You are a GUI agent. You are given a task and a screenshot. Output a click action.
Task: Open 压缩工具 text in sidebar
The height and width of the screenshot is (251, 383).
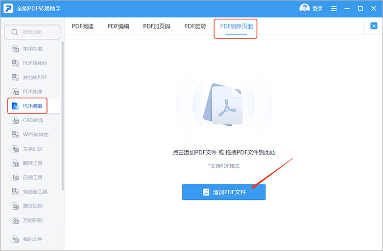[33, 177]
